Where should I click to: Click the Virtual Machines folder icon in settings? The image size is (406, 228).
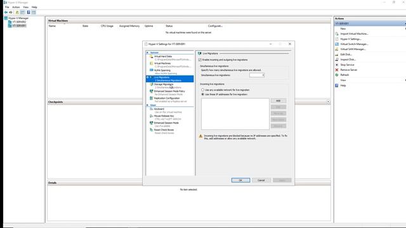click(152, 63)
